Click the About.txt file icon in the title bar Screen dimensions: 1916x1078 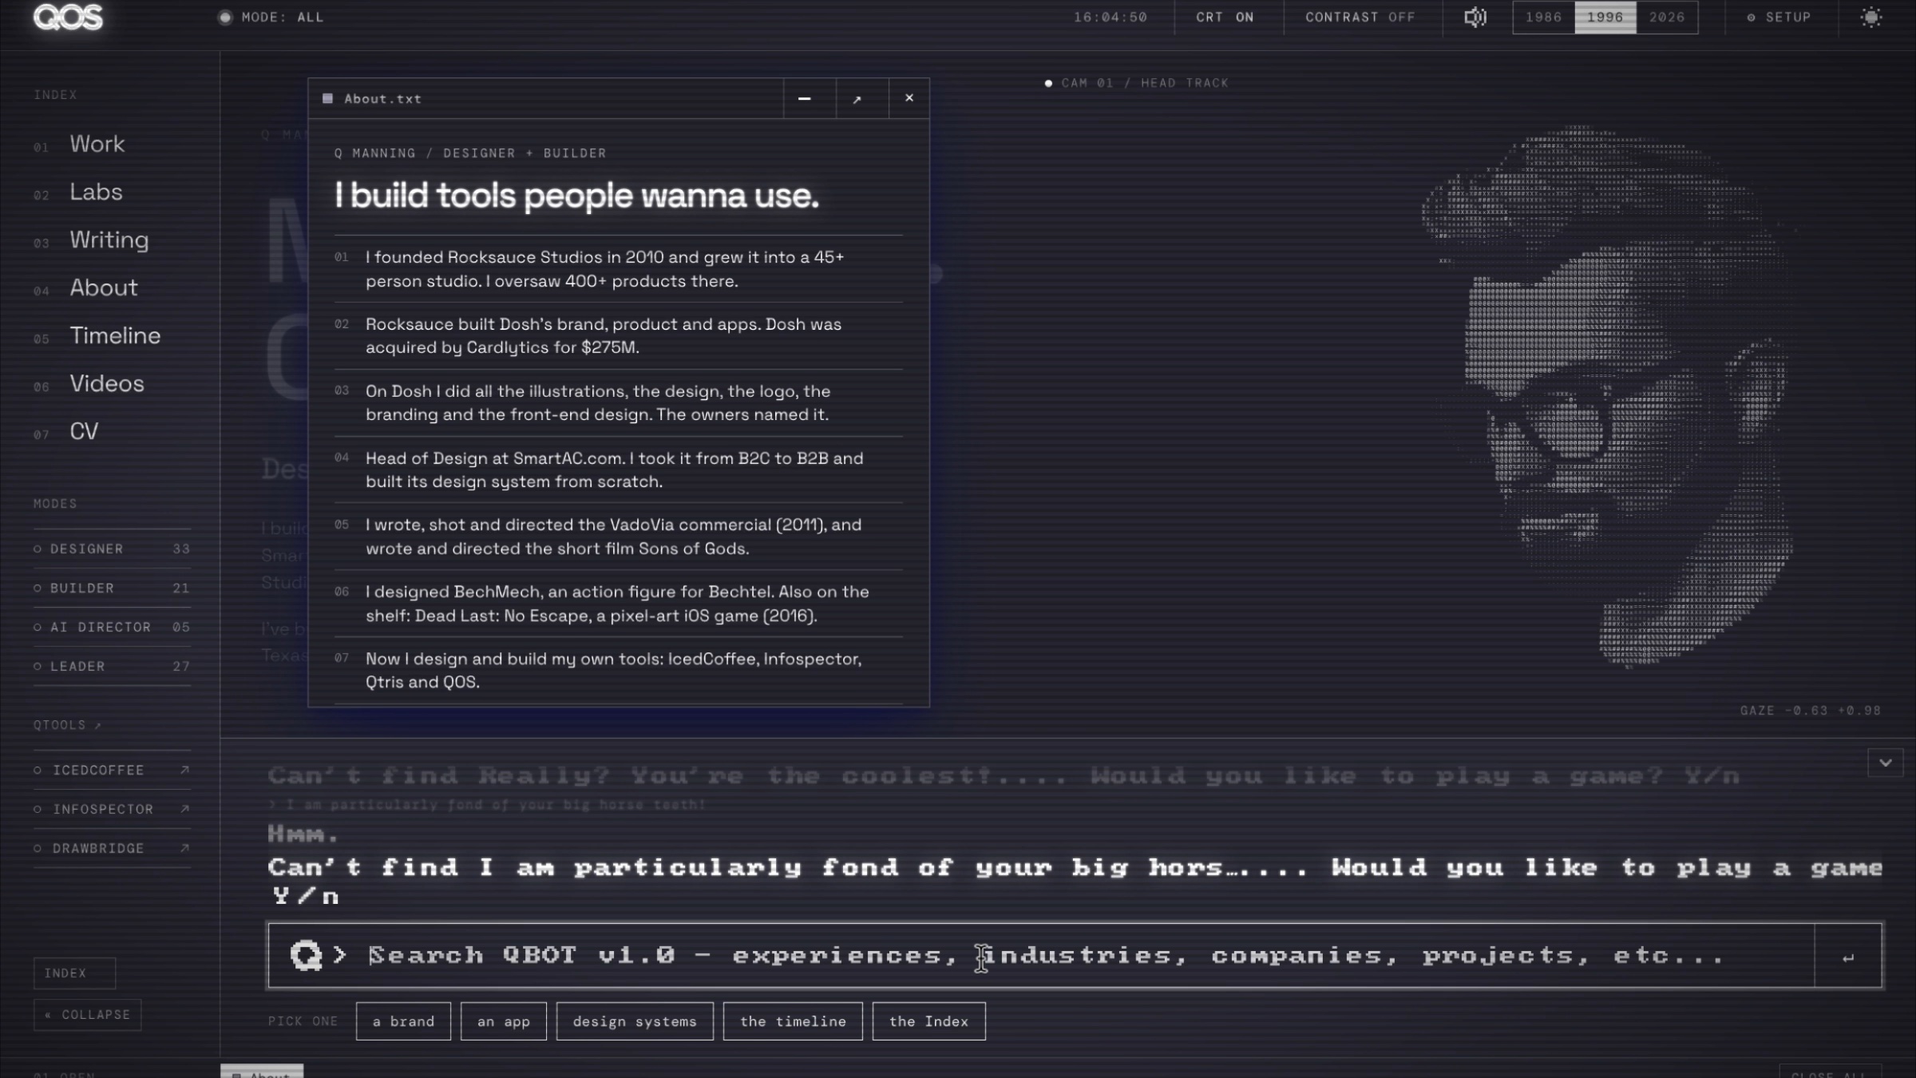[327, 98]
